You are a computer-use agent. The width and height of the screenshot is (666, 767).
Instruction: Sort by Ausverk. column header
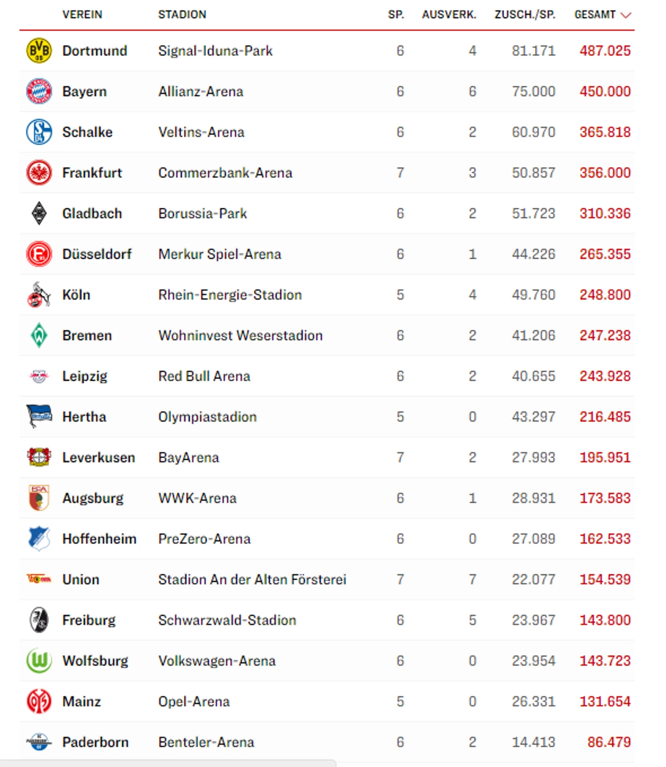coord(449,15)
